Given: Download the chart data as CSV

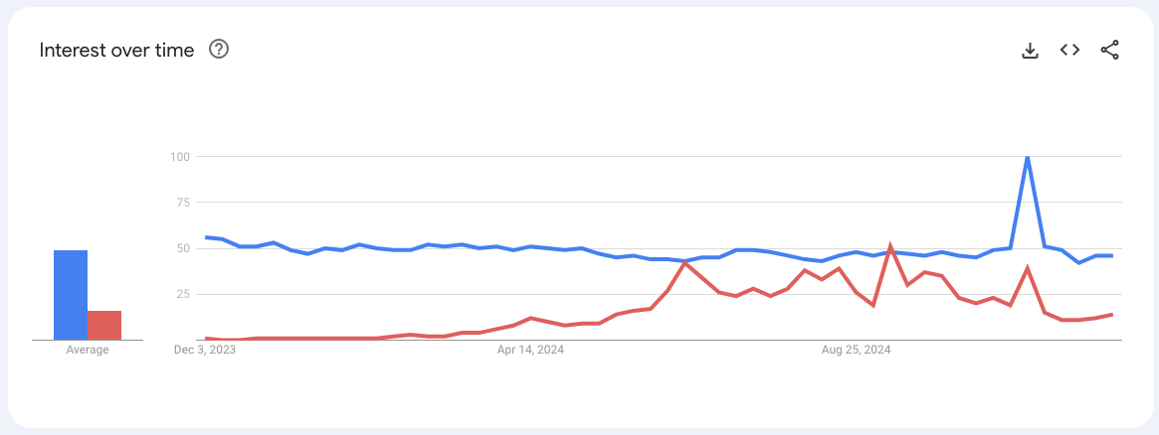Looking at the screenshot, I should tap(1030, 50).
